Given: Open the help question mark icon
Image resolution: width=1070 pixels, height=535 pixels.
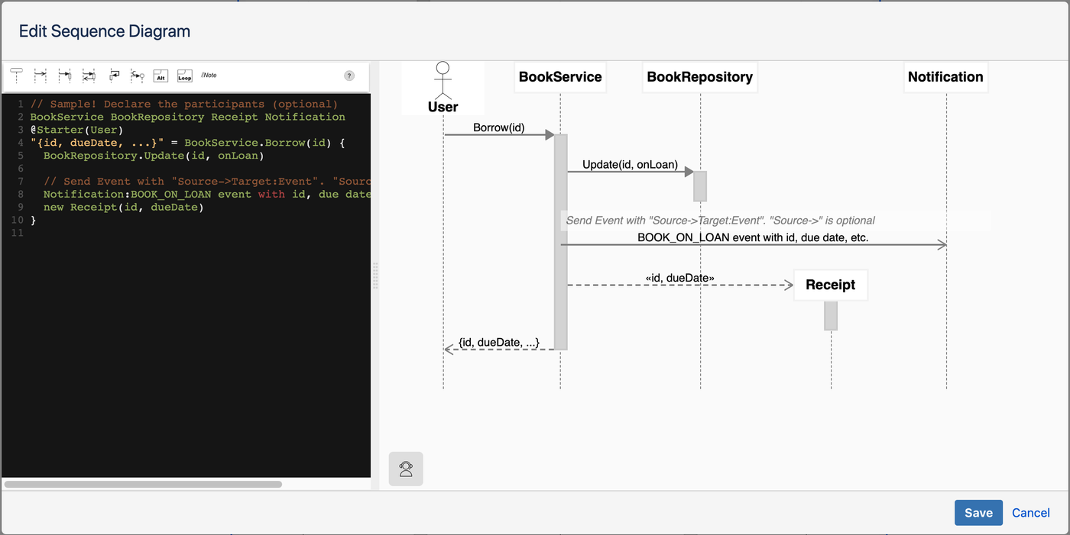Looking at the screenshot, I should pos(349,76).
